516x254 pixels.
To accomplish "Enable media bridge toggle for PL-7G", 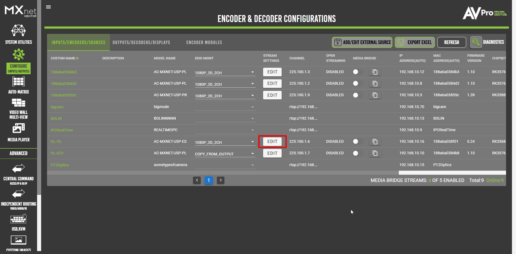I will [x=357, y=142].
